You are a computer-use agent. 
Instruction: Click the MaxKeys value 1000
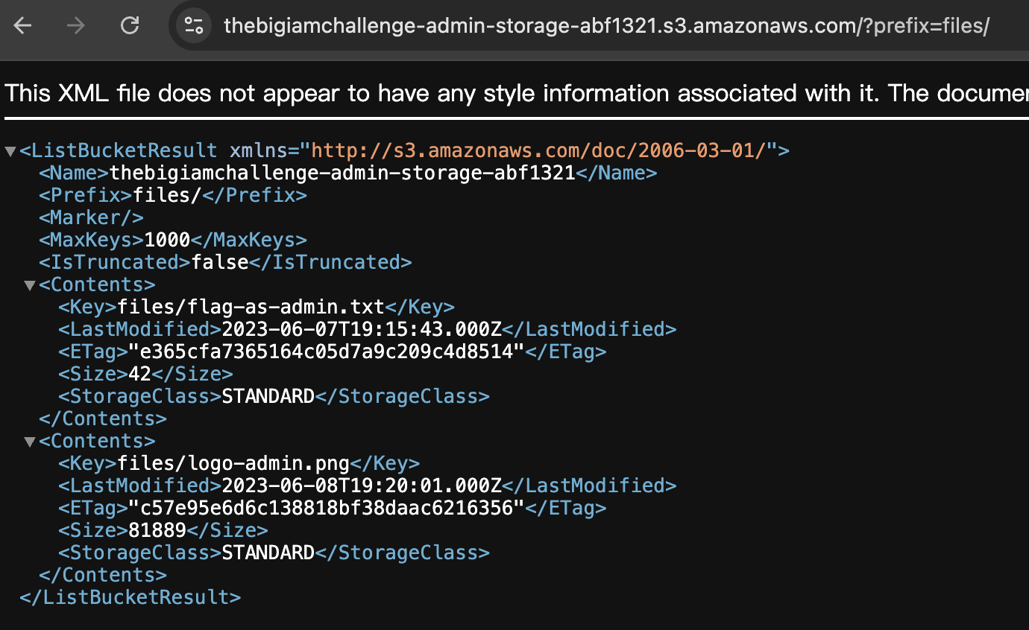(x=167, y=240)
